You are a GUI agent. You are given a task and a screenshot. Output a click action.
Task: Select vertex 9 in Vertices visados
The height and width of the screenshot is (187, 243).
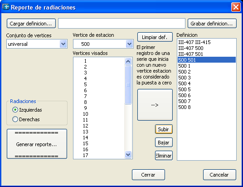99,108
